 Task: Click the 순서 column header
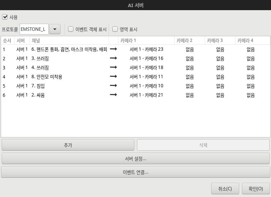click(7, 41)
